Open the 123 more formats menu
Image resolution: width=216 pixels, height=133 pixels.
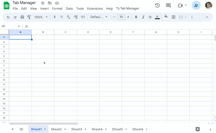[83, 17]
